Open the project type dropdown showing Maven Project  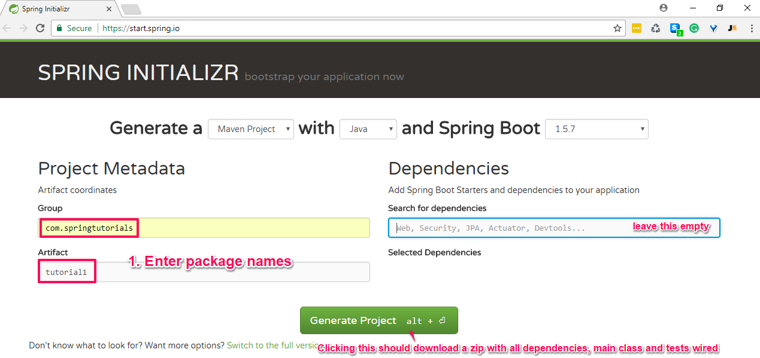click(250, 128)
